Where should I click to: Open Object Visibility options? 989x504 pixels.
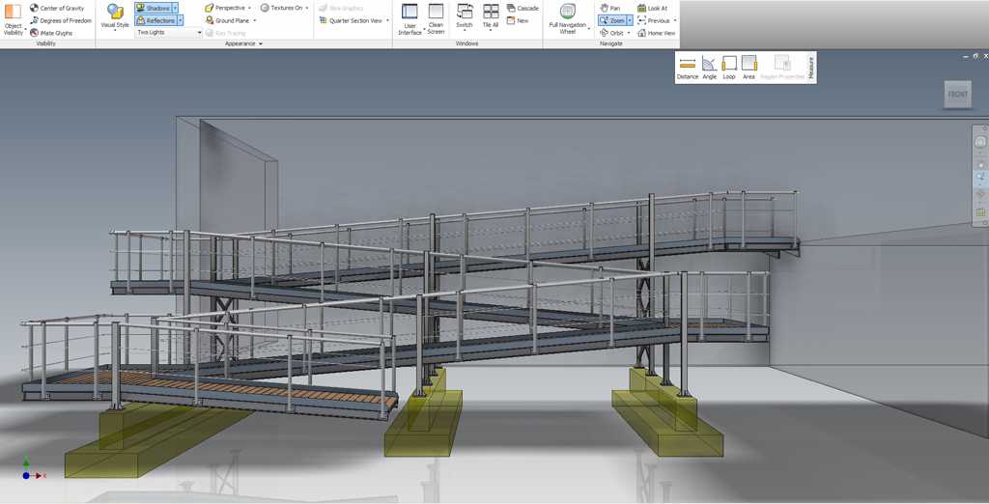click(13, 19)
